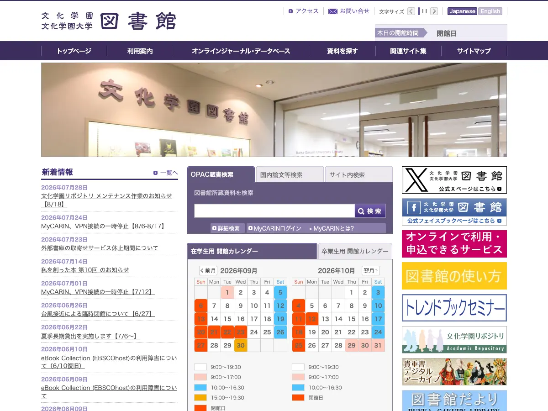548x411 pixels.
Task: Click the 図書館 logo in the header
Action: pos(109,21)
